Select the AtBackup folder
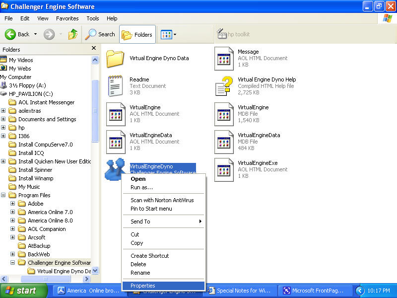 pyautogui.click(x=34, y=246)
